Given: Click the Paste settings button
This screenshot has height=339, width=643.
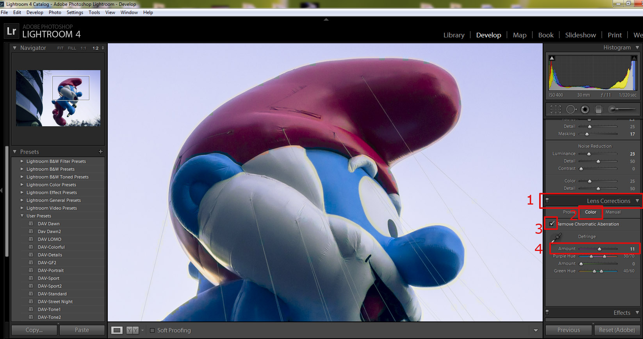Looking at the screenshot, I should tap(82, 330).
